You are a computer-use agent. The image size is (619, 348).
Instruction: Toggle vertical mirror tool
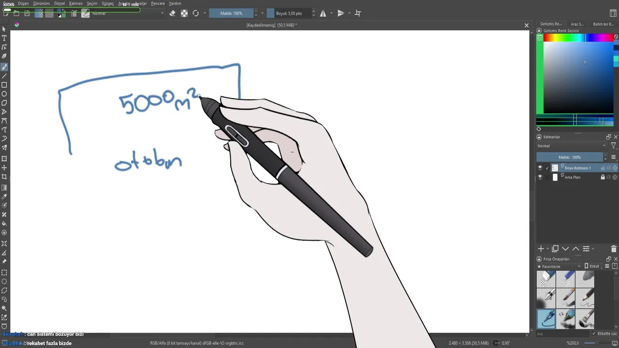(341, 14)
